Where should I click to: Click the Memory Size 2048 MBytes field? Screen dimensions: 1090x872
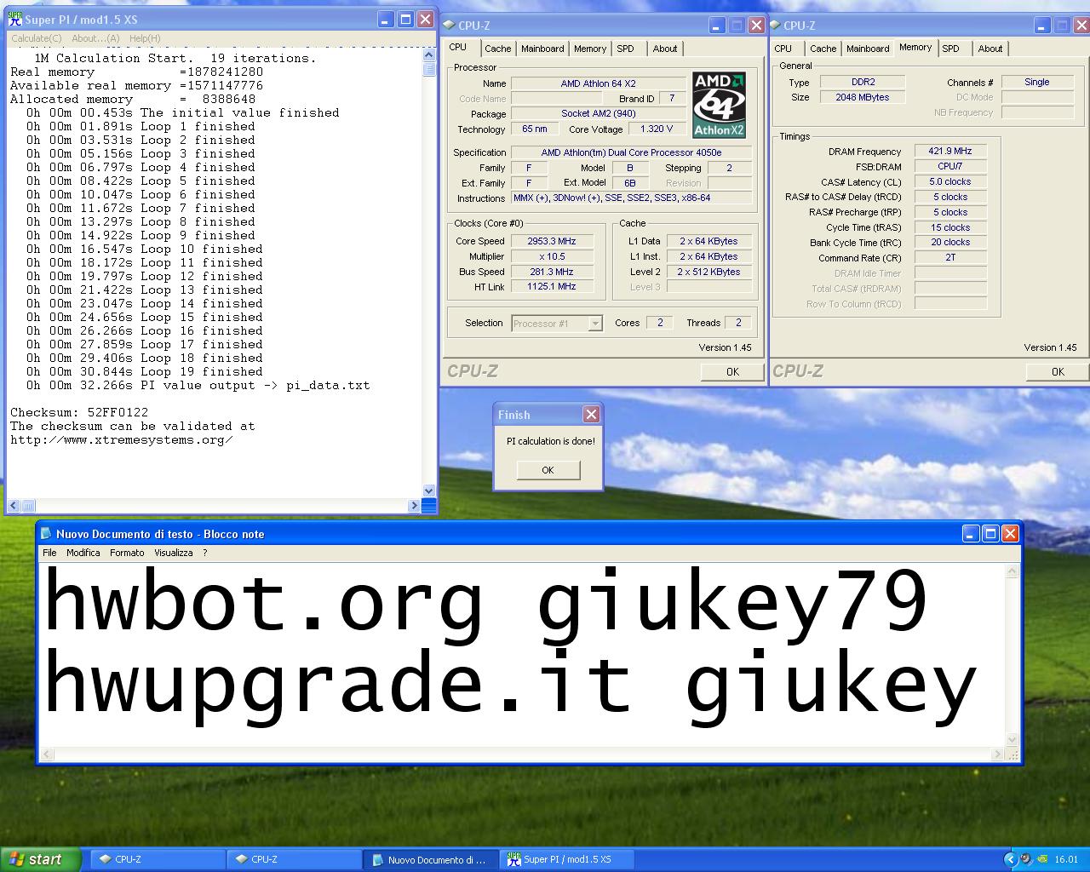[862, 97]
